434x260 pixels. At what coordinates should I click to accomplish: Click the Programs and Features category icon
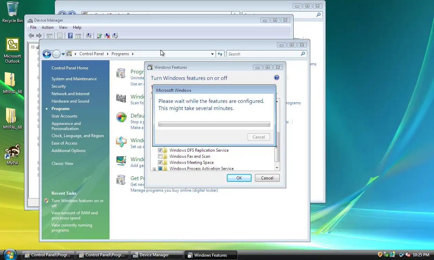click(x=121, y=73)
